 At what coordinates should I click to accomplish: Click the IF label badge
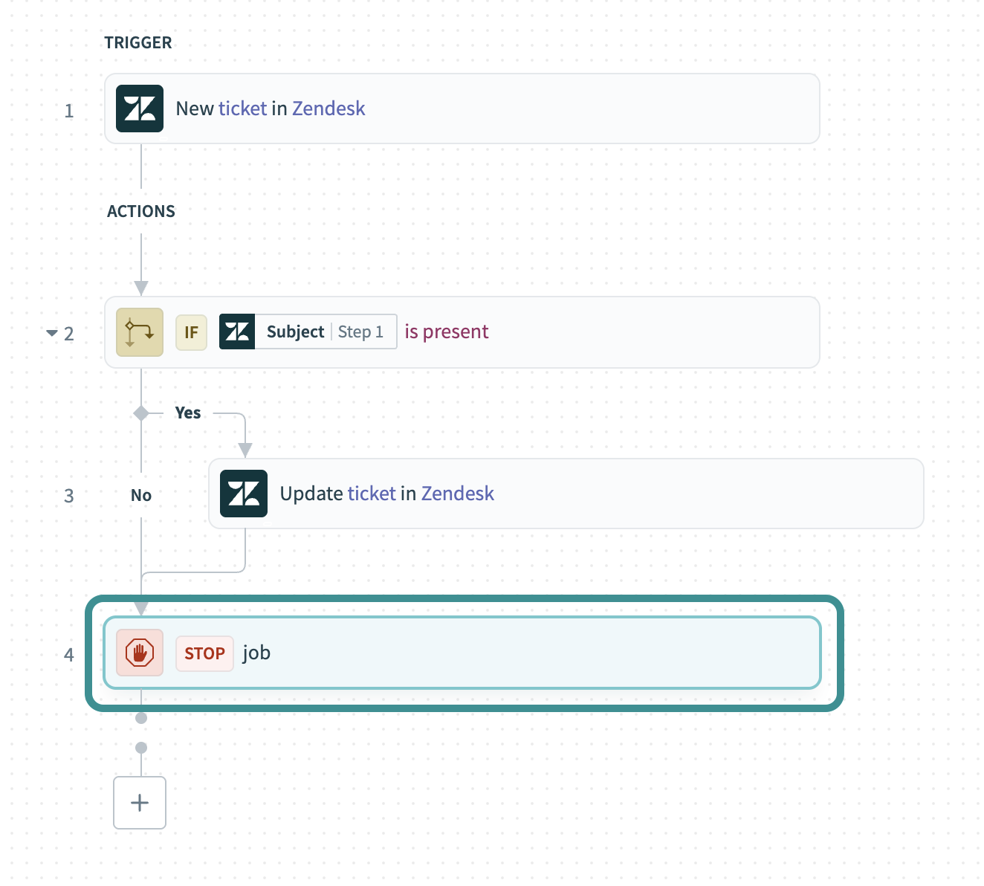(x=191, y=332)
